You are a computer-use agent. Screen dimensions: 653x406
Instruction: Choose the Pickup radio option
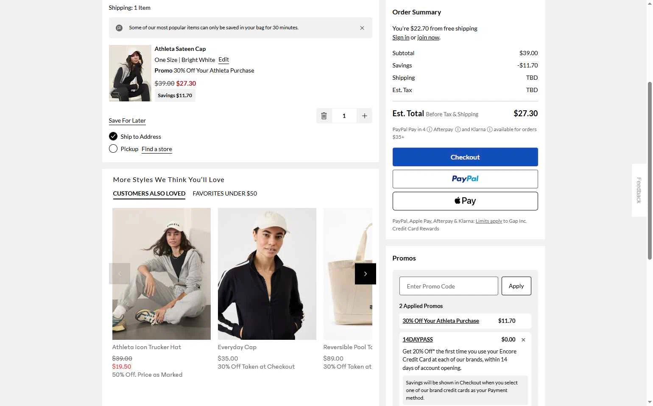click(x=113, y=148)
